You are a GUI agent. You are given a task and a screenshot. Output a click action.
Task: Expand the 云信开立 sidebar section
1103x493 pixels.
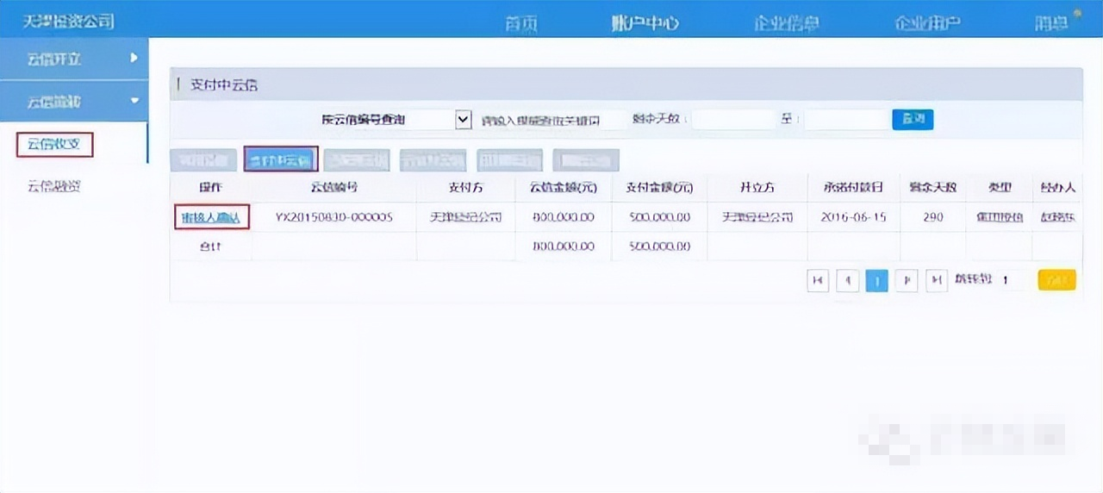(74, 59)
